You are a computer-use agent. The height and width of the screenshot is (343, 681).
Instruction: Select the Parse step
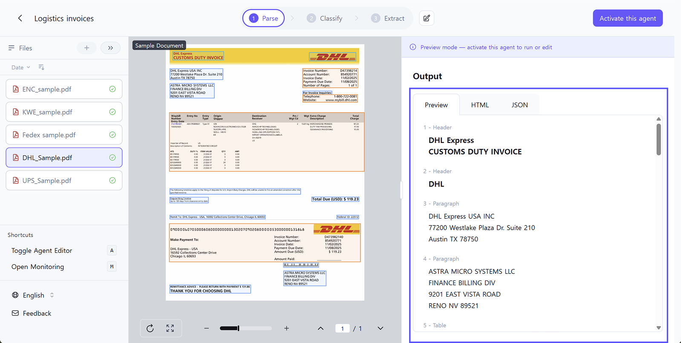(263, 18)
